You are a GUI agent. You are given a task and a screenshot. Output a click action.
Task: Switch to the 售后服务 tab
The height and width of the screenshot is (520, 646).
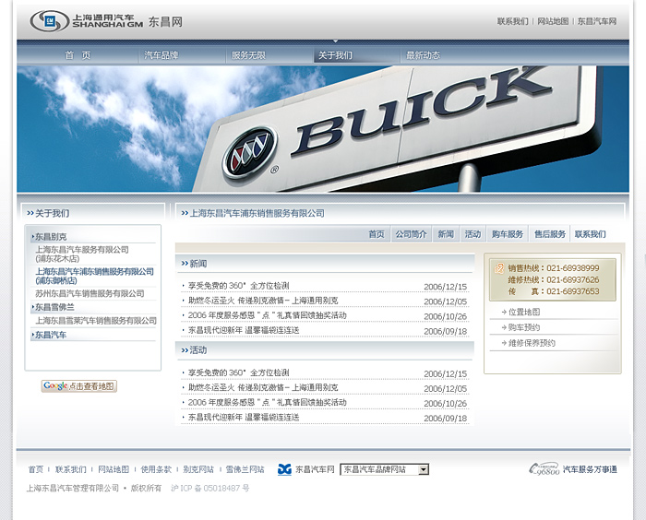[550, 234]
